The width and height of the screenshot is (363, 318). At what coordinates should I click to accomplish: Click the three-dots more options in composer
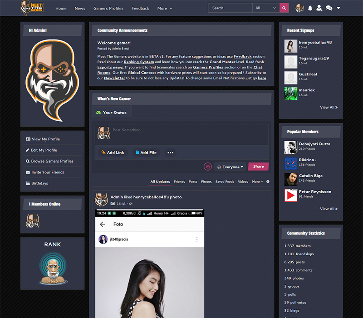click(171, 153)
